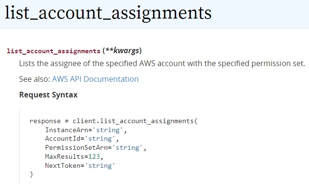309x193 pixels.
Task: Select the **kwargs parameter in signature
Action: coord(122,51)
